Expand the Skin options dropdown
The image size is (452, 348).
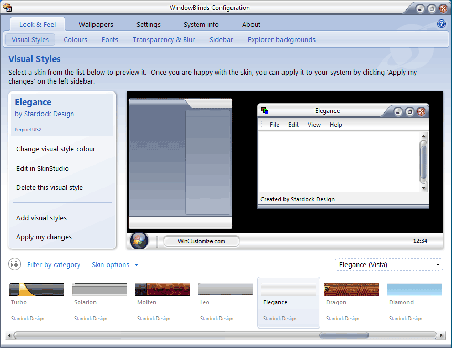115,265
